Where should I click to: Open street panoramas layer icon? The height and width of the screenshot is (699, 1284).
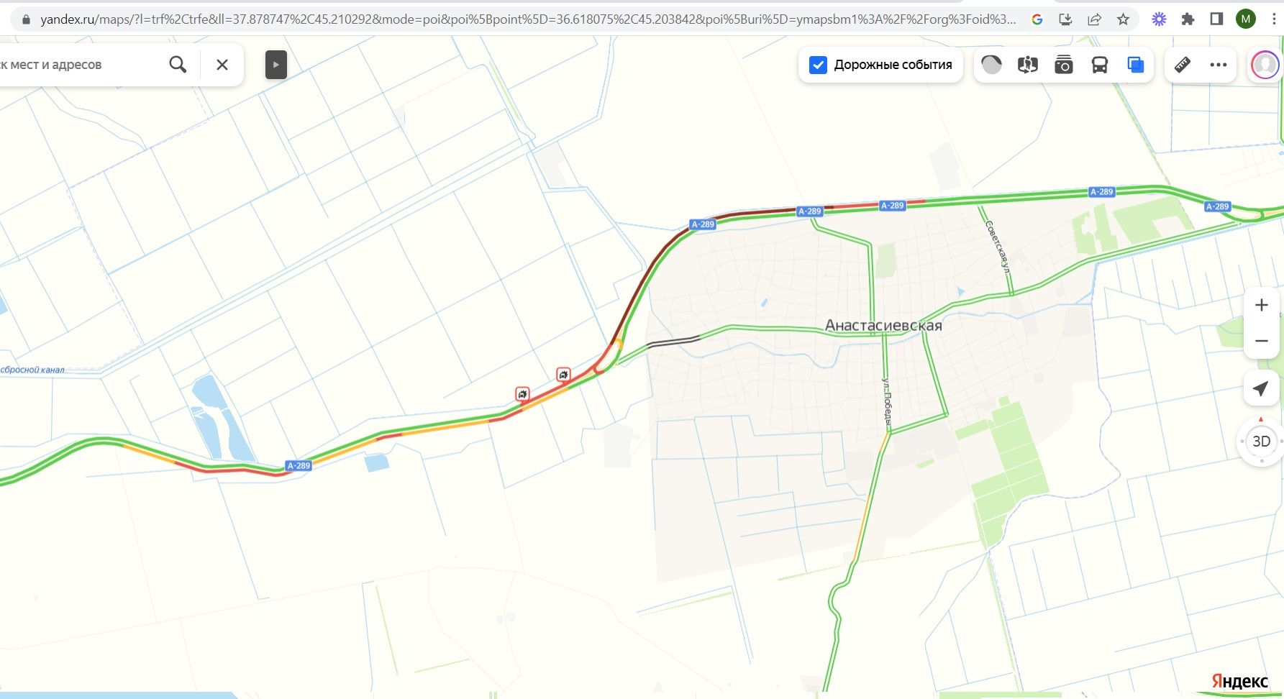(1028, 65)
